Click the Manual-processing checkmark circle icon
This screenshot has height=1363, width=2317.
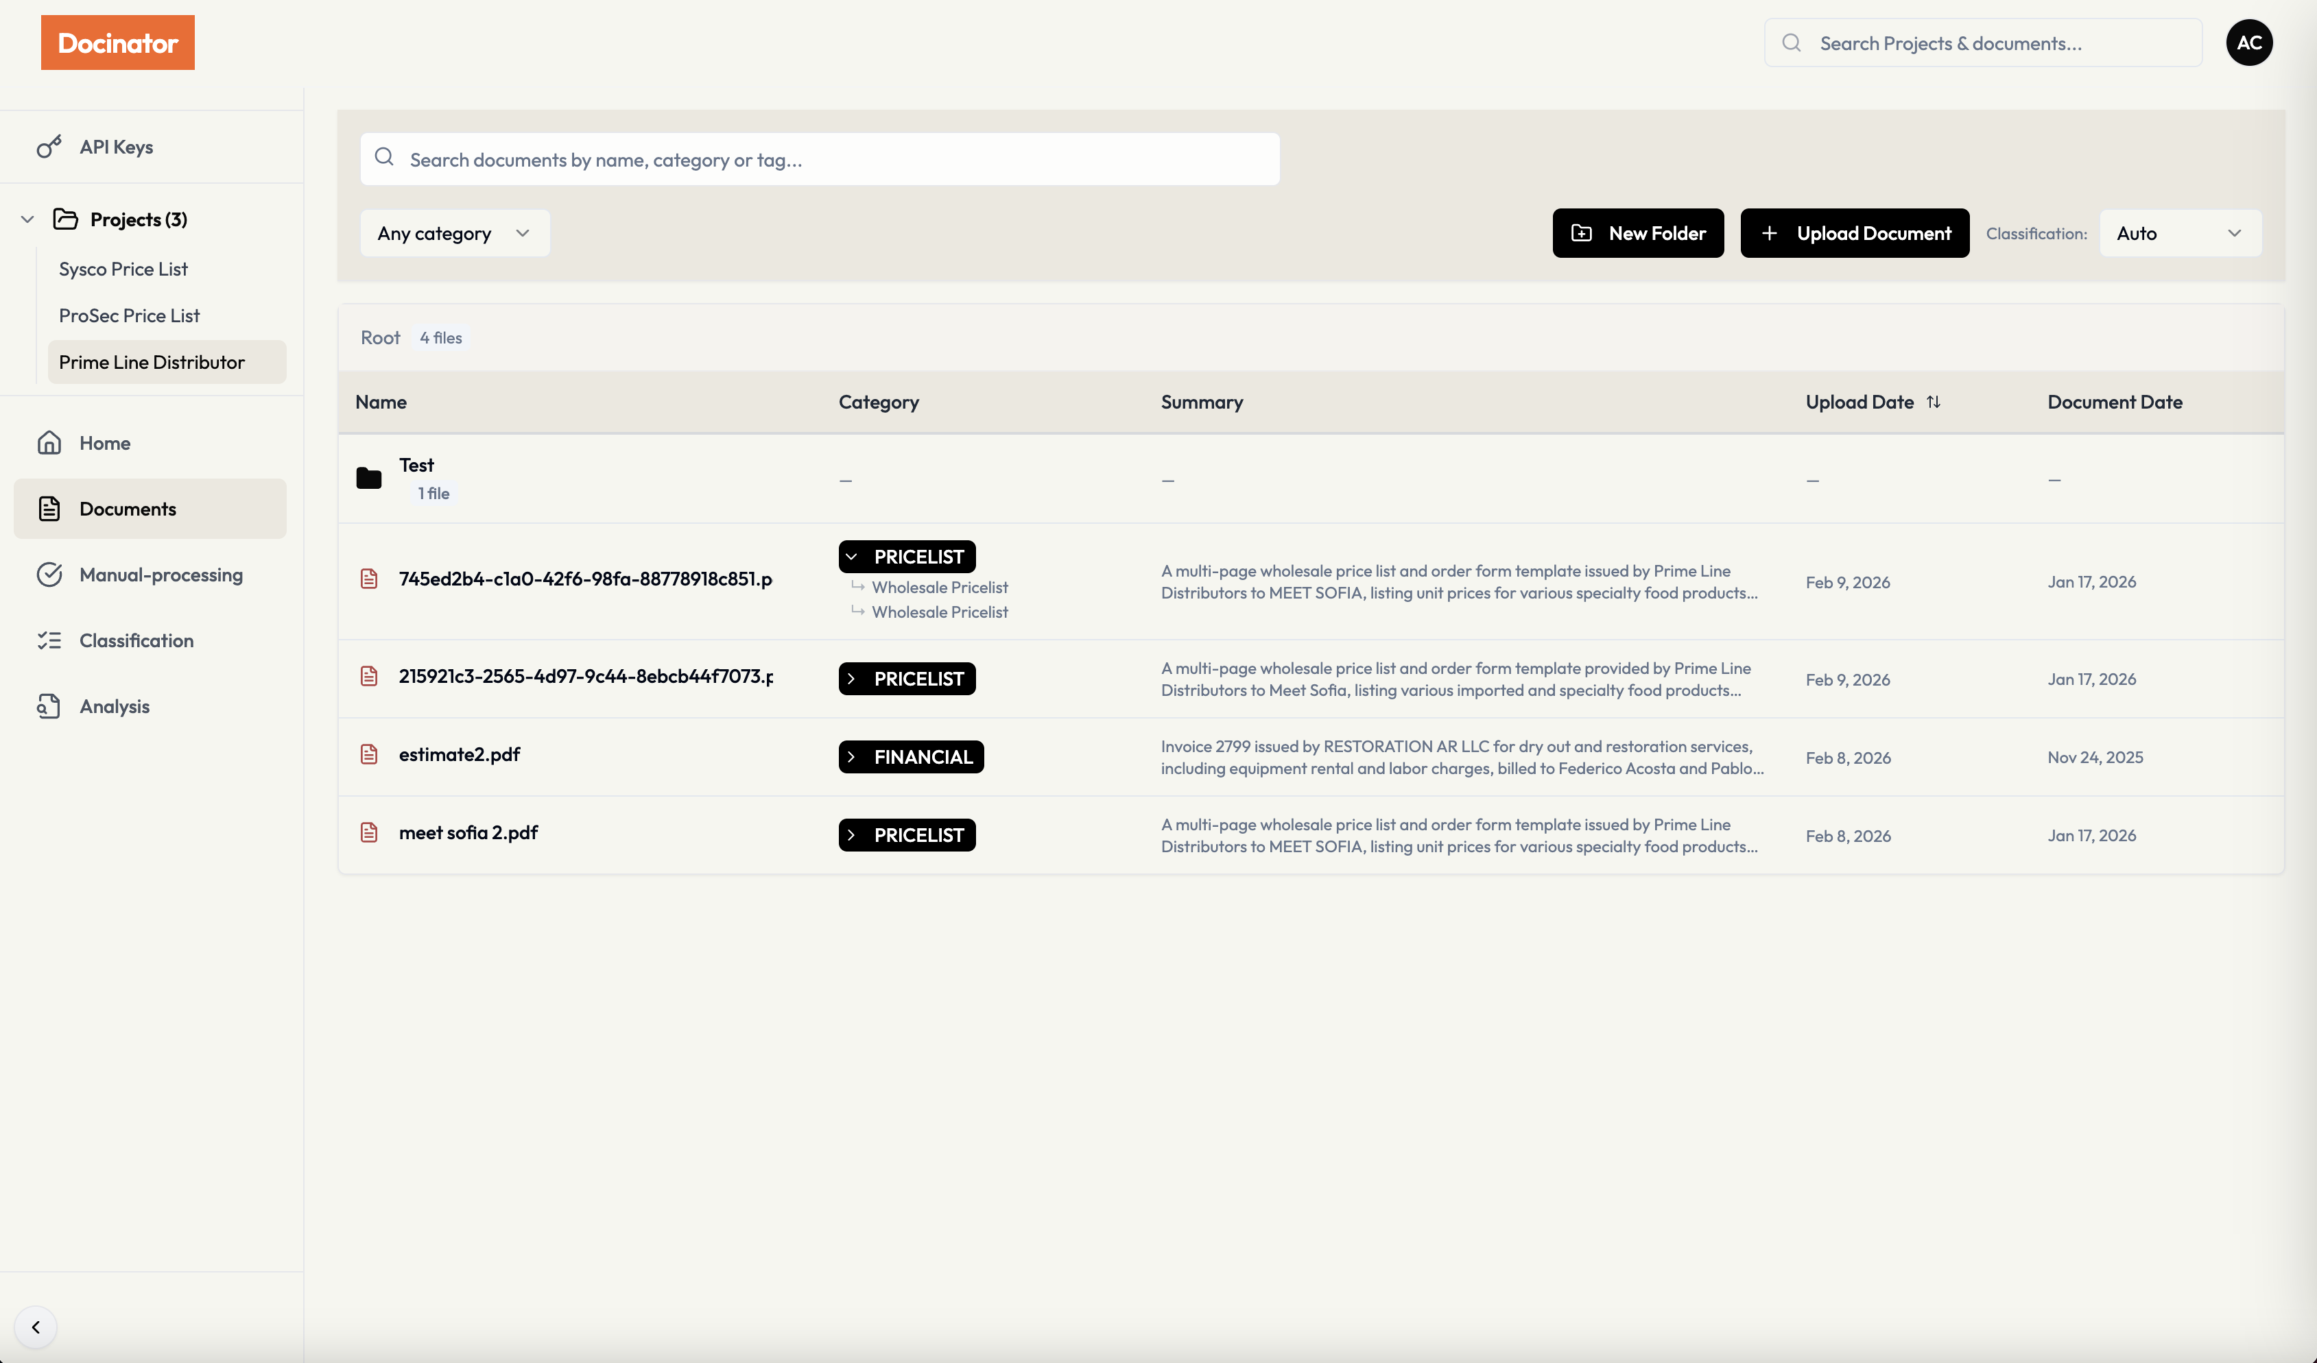49,575
